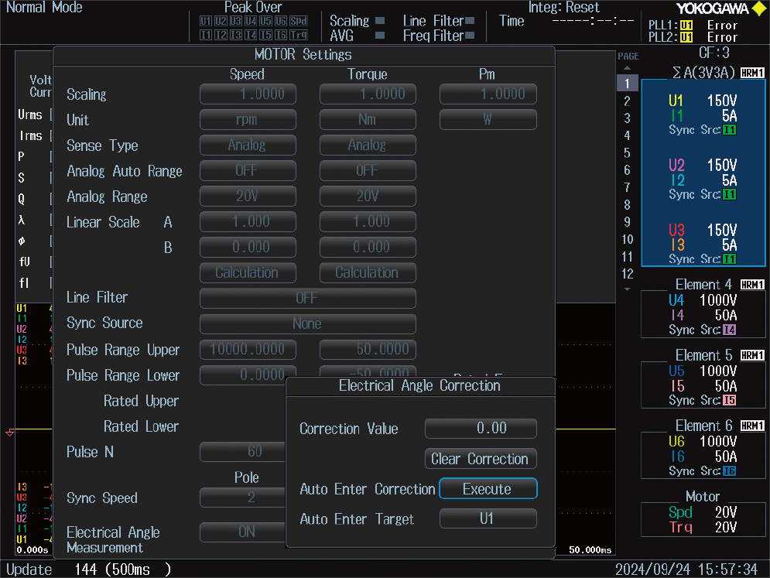The height and width of the screenshot is (578, 770).
Task: Edit the Correction Value 0.00 field
Action: pyautogui.click(x=481, y=428)
